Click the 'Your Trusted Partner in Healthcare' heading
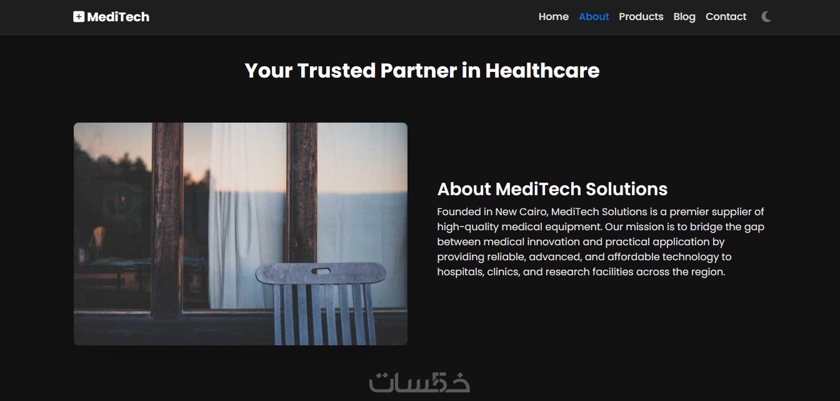 tap(422, 70)
